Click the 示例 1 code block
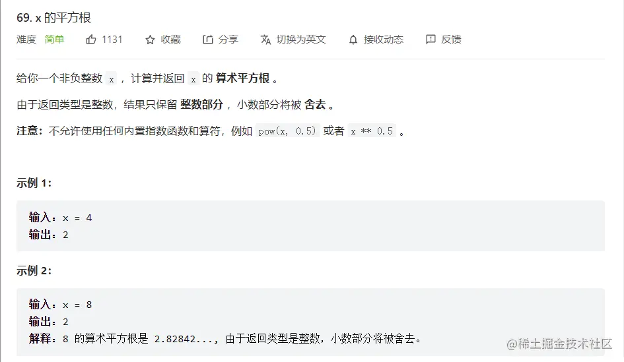 point(310,226)
